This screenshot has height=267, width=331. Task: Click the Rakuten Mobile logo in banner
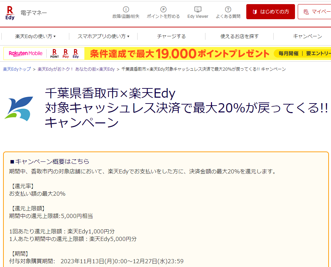(25, 53)
